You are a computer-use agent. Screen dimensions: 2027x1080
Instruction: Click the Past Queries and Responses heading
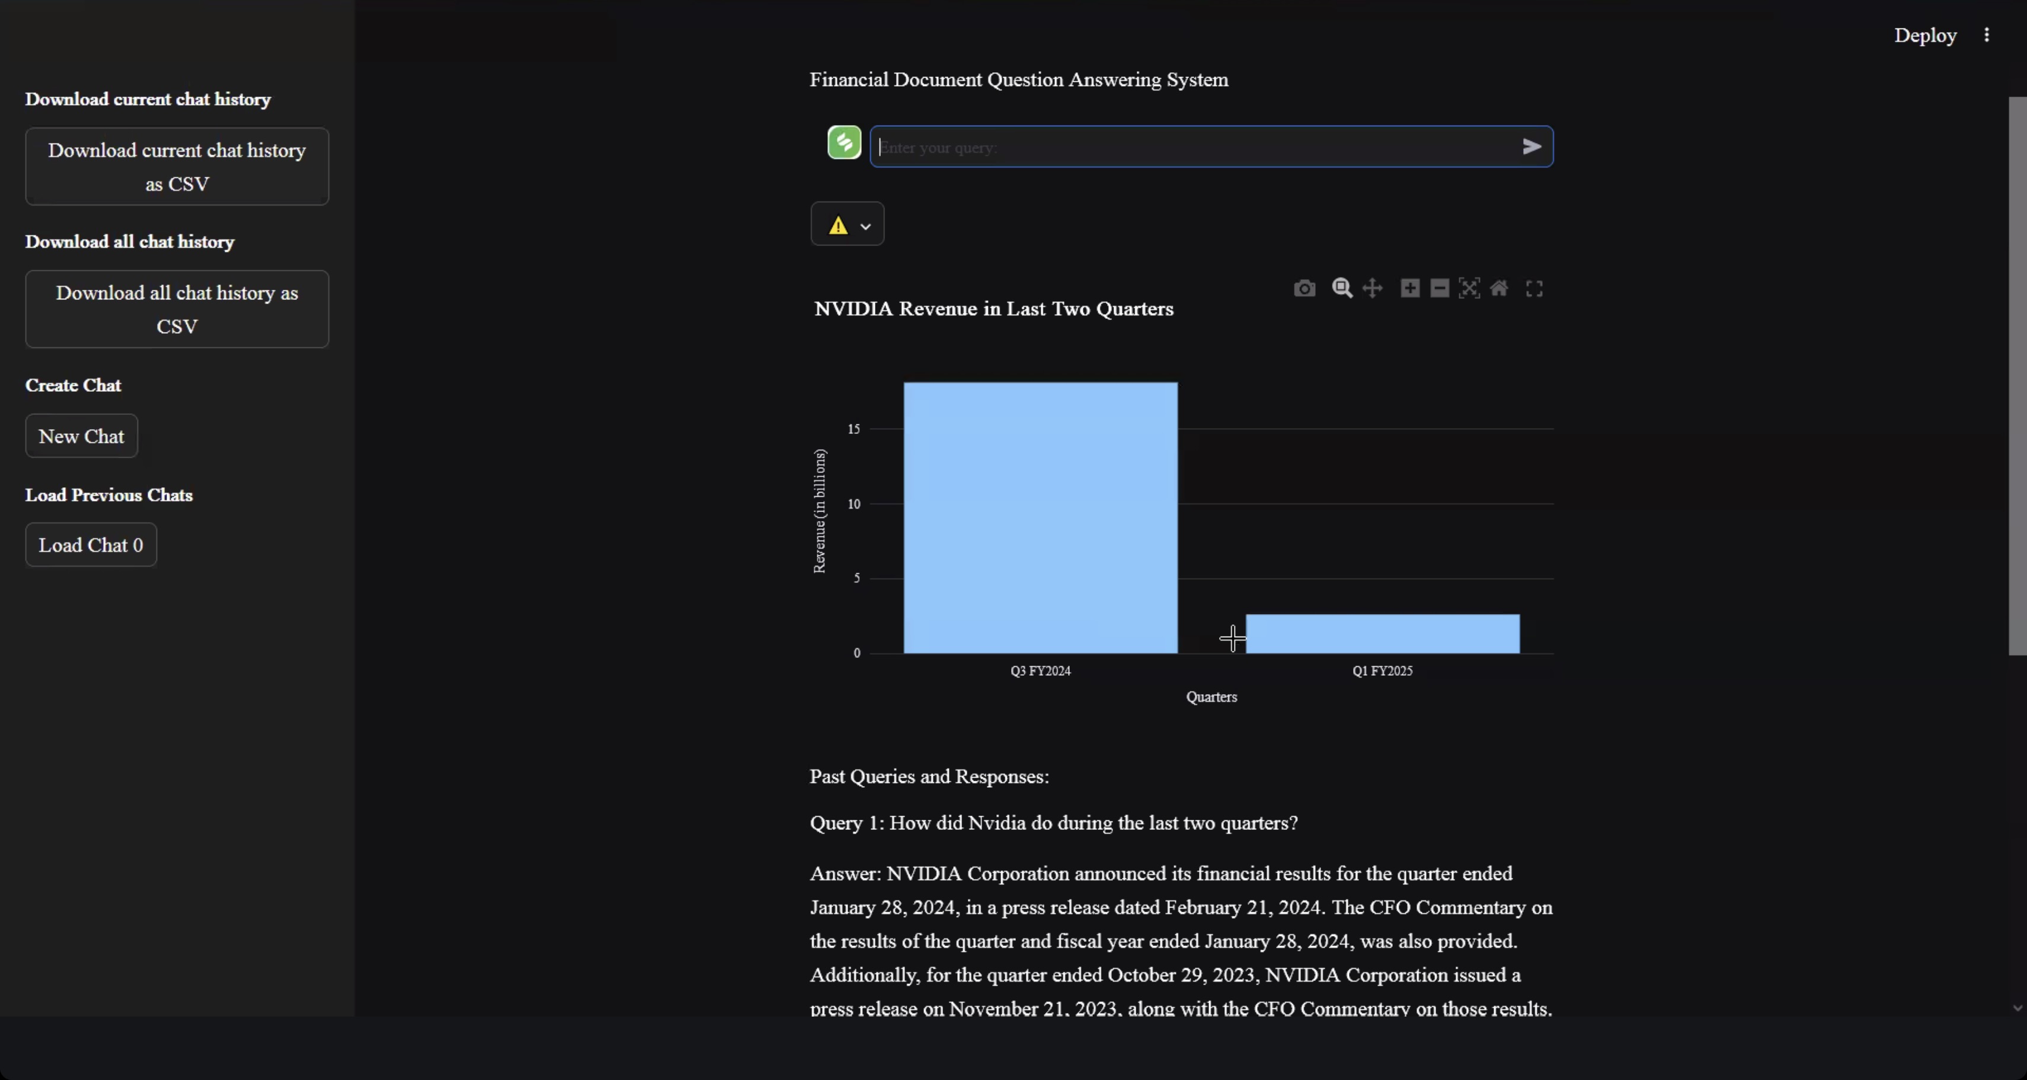(x=929, y=776)
